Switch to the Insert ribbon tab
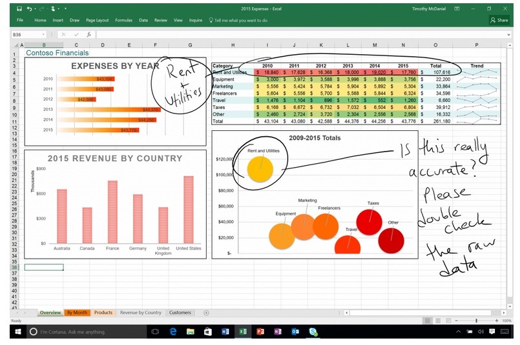Viewport: 520px width, 345px height. [57, 20]
